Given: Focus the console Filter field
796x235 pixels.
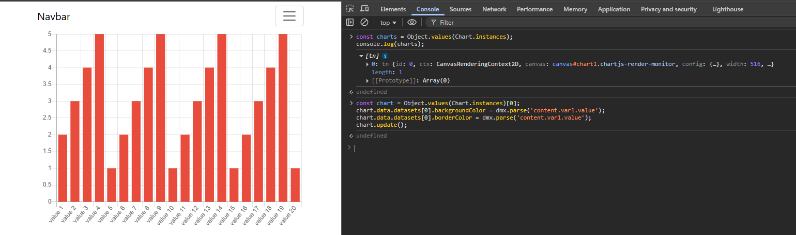Looking at the screenshot, I should pos(610,22).
